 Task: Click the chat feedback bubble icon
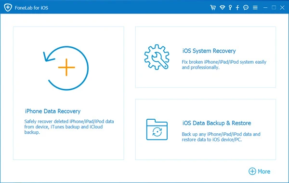pos(246,8)
